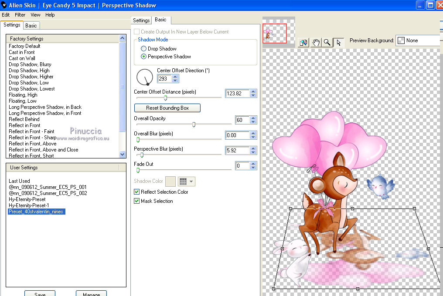Toggle the original/preview comparison icon
This screenshot has height=296, width=443.
pos(303,43)
